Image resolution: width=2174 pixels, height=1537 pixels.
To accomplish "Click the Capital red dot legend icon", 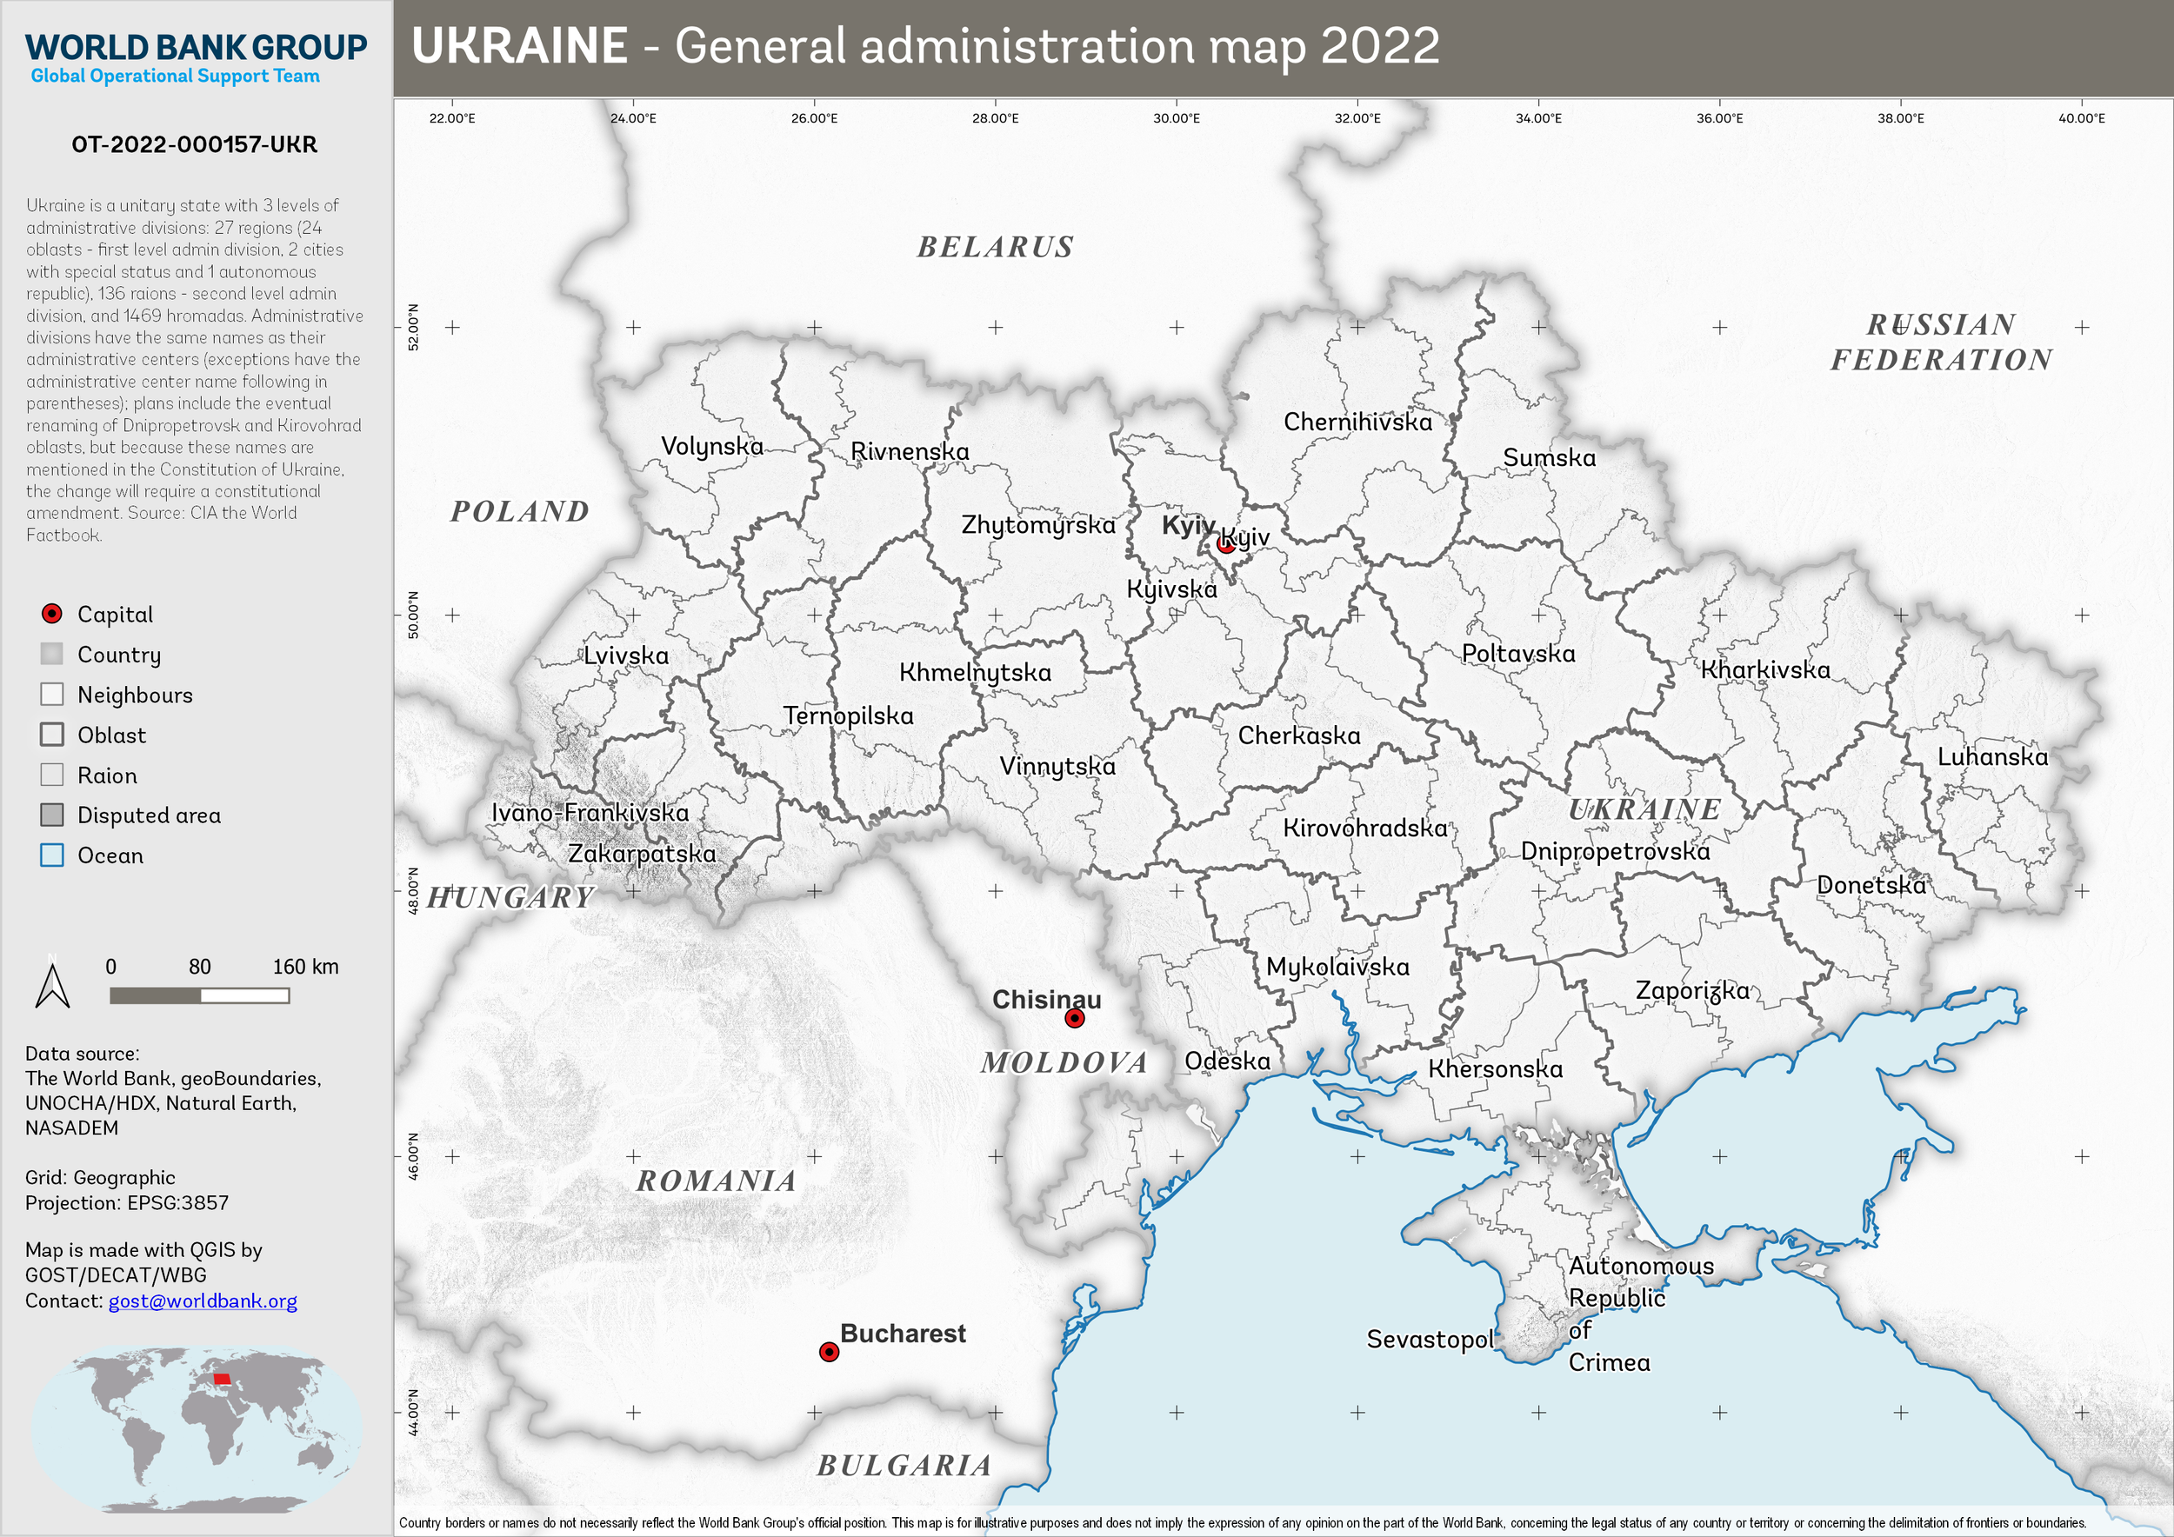I will click(x=52, y=613).
